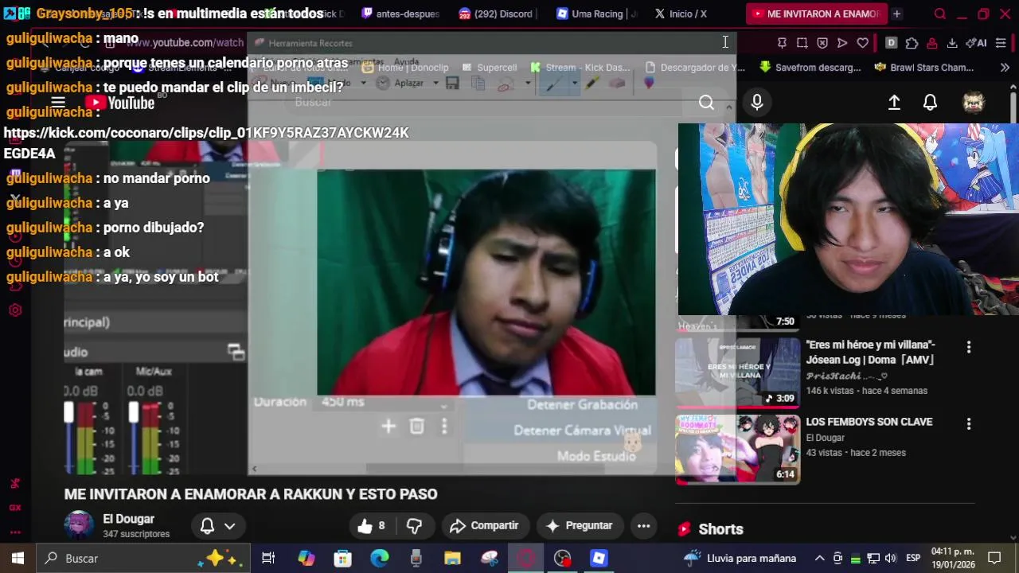
Task: Open the extensions puzzle icon
Action: click(x=912, y=43)
